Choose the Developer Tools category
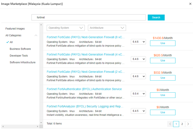The width and height of the screenshot is (193, 135). 19,56
